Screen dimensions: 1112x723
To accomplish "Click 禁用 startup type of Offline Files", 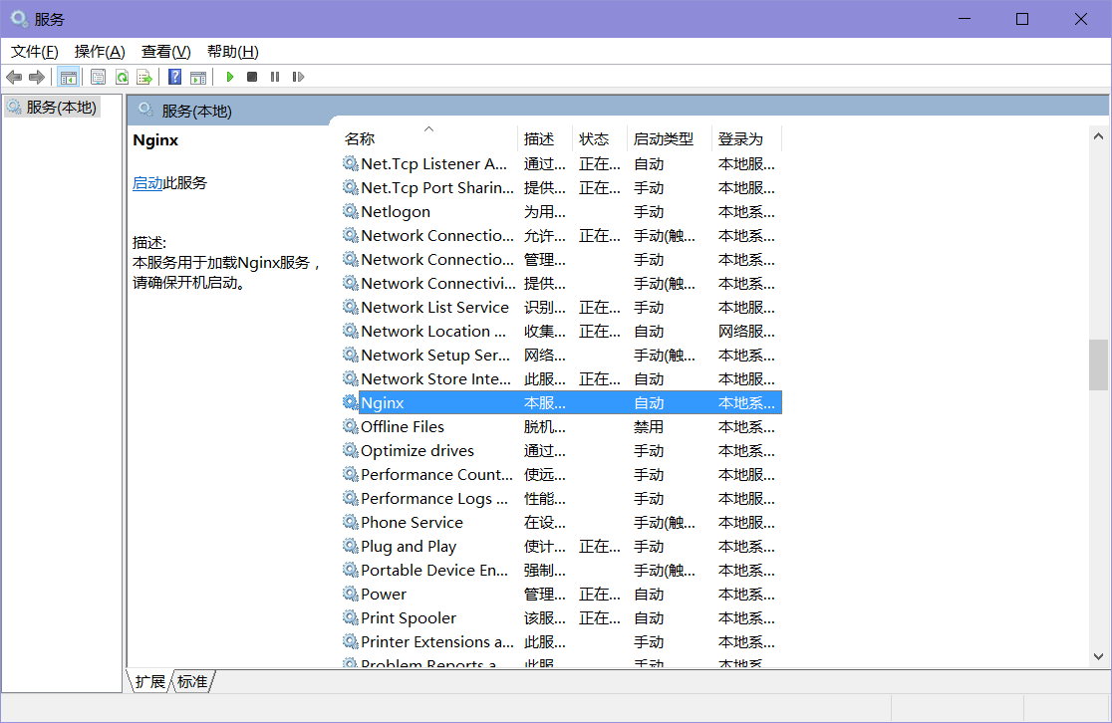I will [x=649, y=426].
